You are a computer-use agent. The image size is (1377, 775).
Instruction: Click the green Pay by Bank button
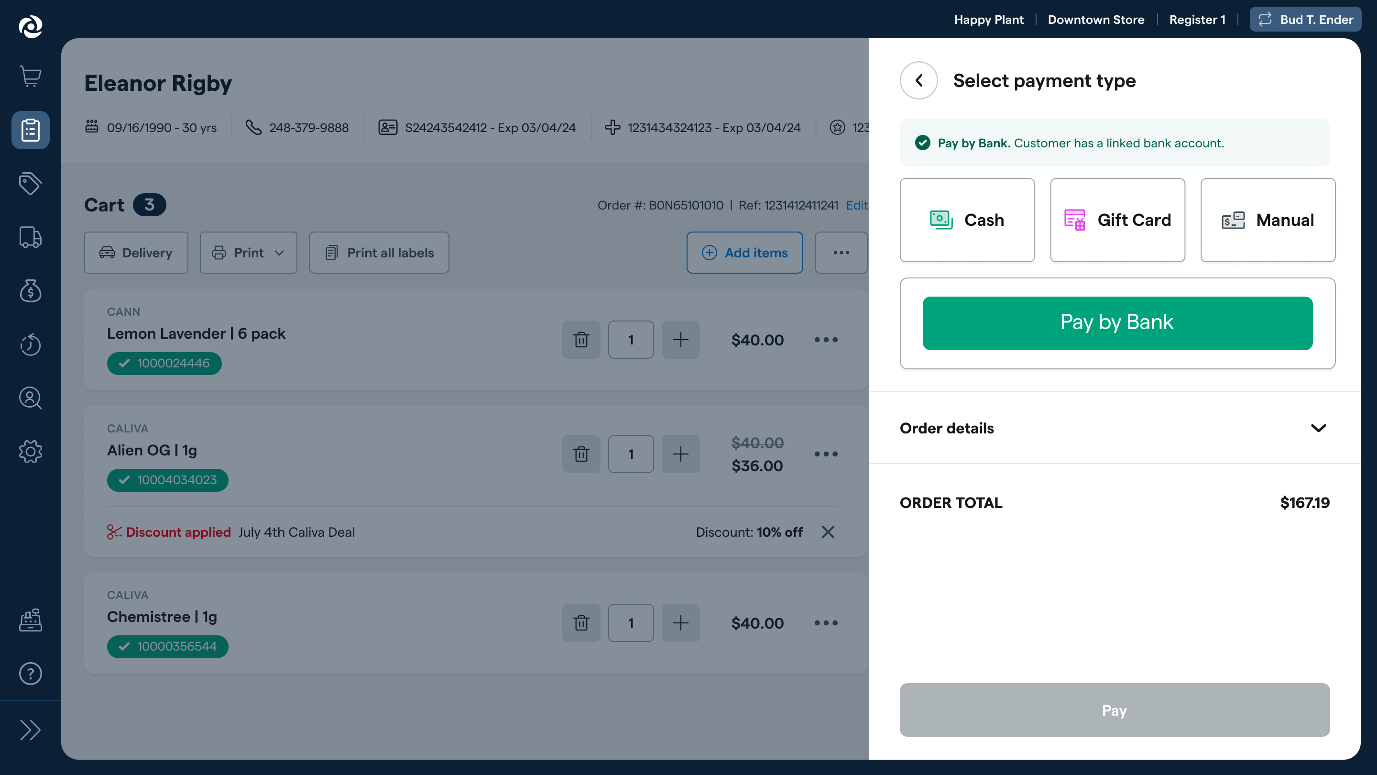(x=1117, y=323)
